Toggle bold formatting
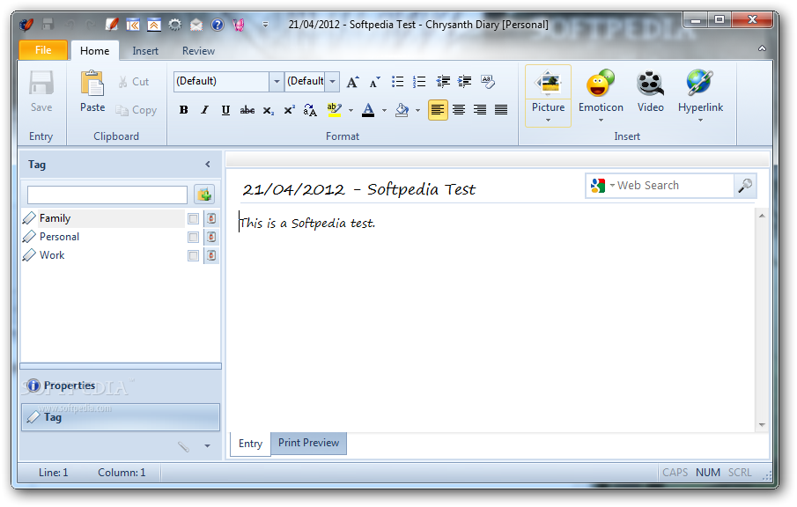 pyautogui.click(x=183, y=110)
